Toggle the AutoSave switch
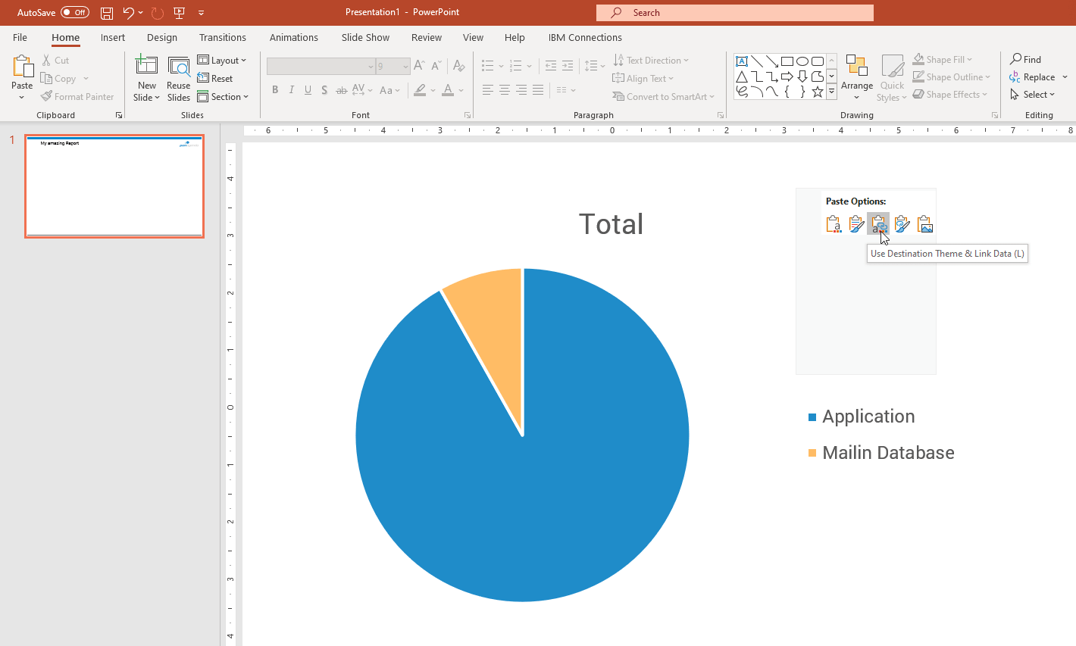The width and height of the screenshot is (1076, 646). (x=74, y=12)
